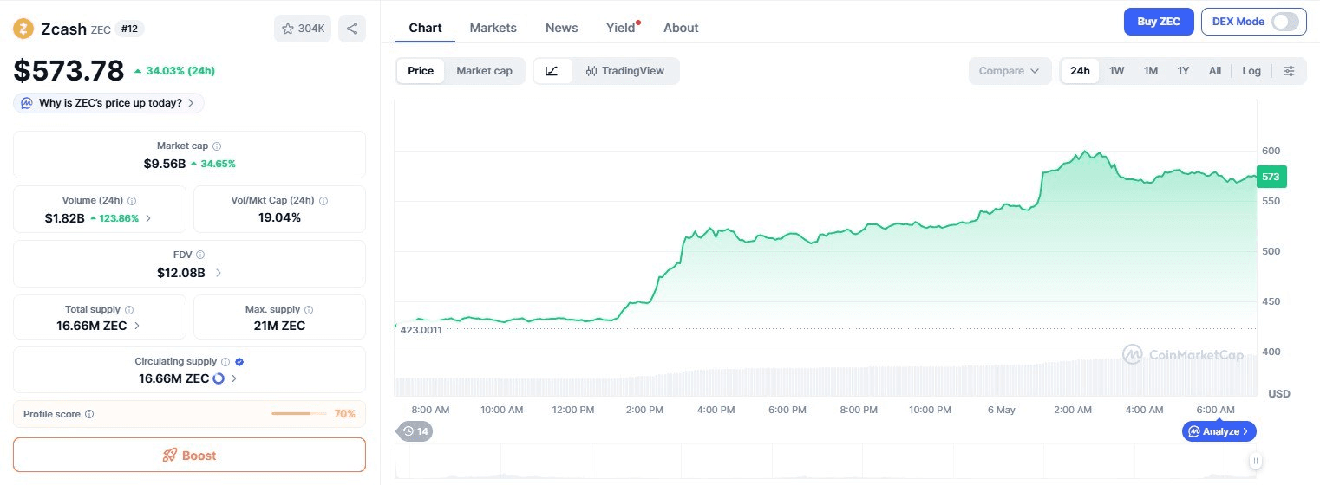Viewport: 1320px width, 485px height.
Task: Select the Market cap view toggle
Action: (484, 71)
